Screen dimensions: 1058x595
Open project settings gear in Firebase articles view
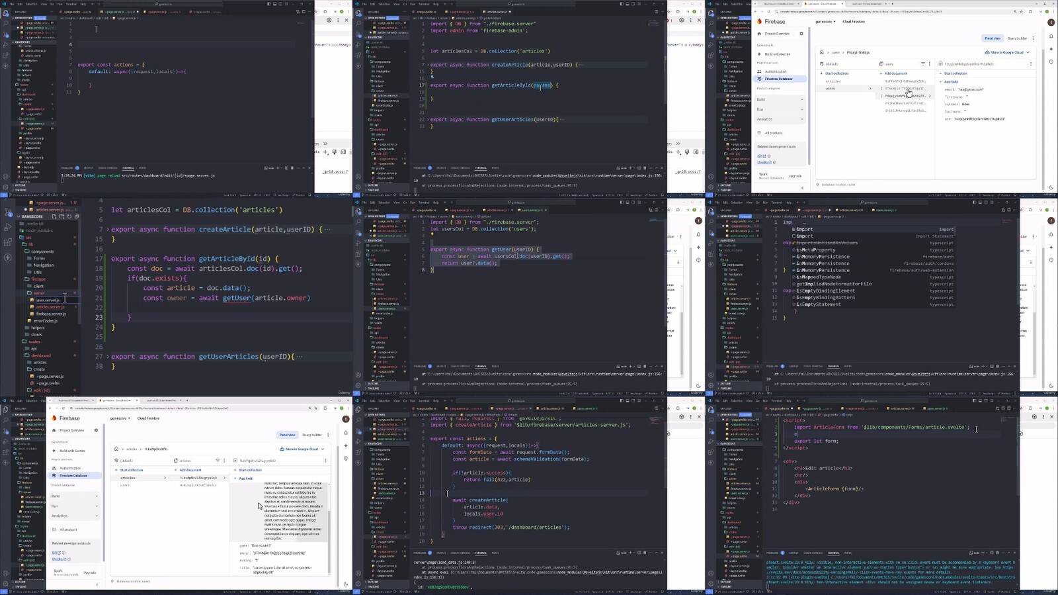[96, 430]
